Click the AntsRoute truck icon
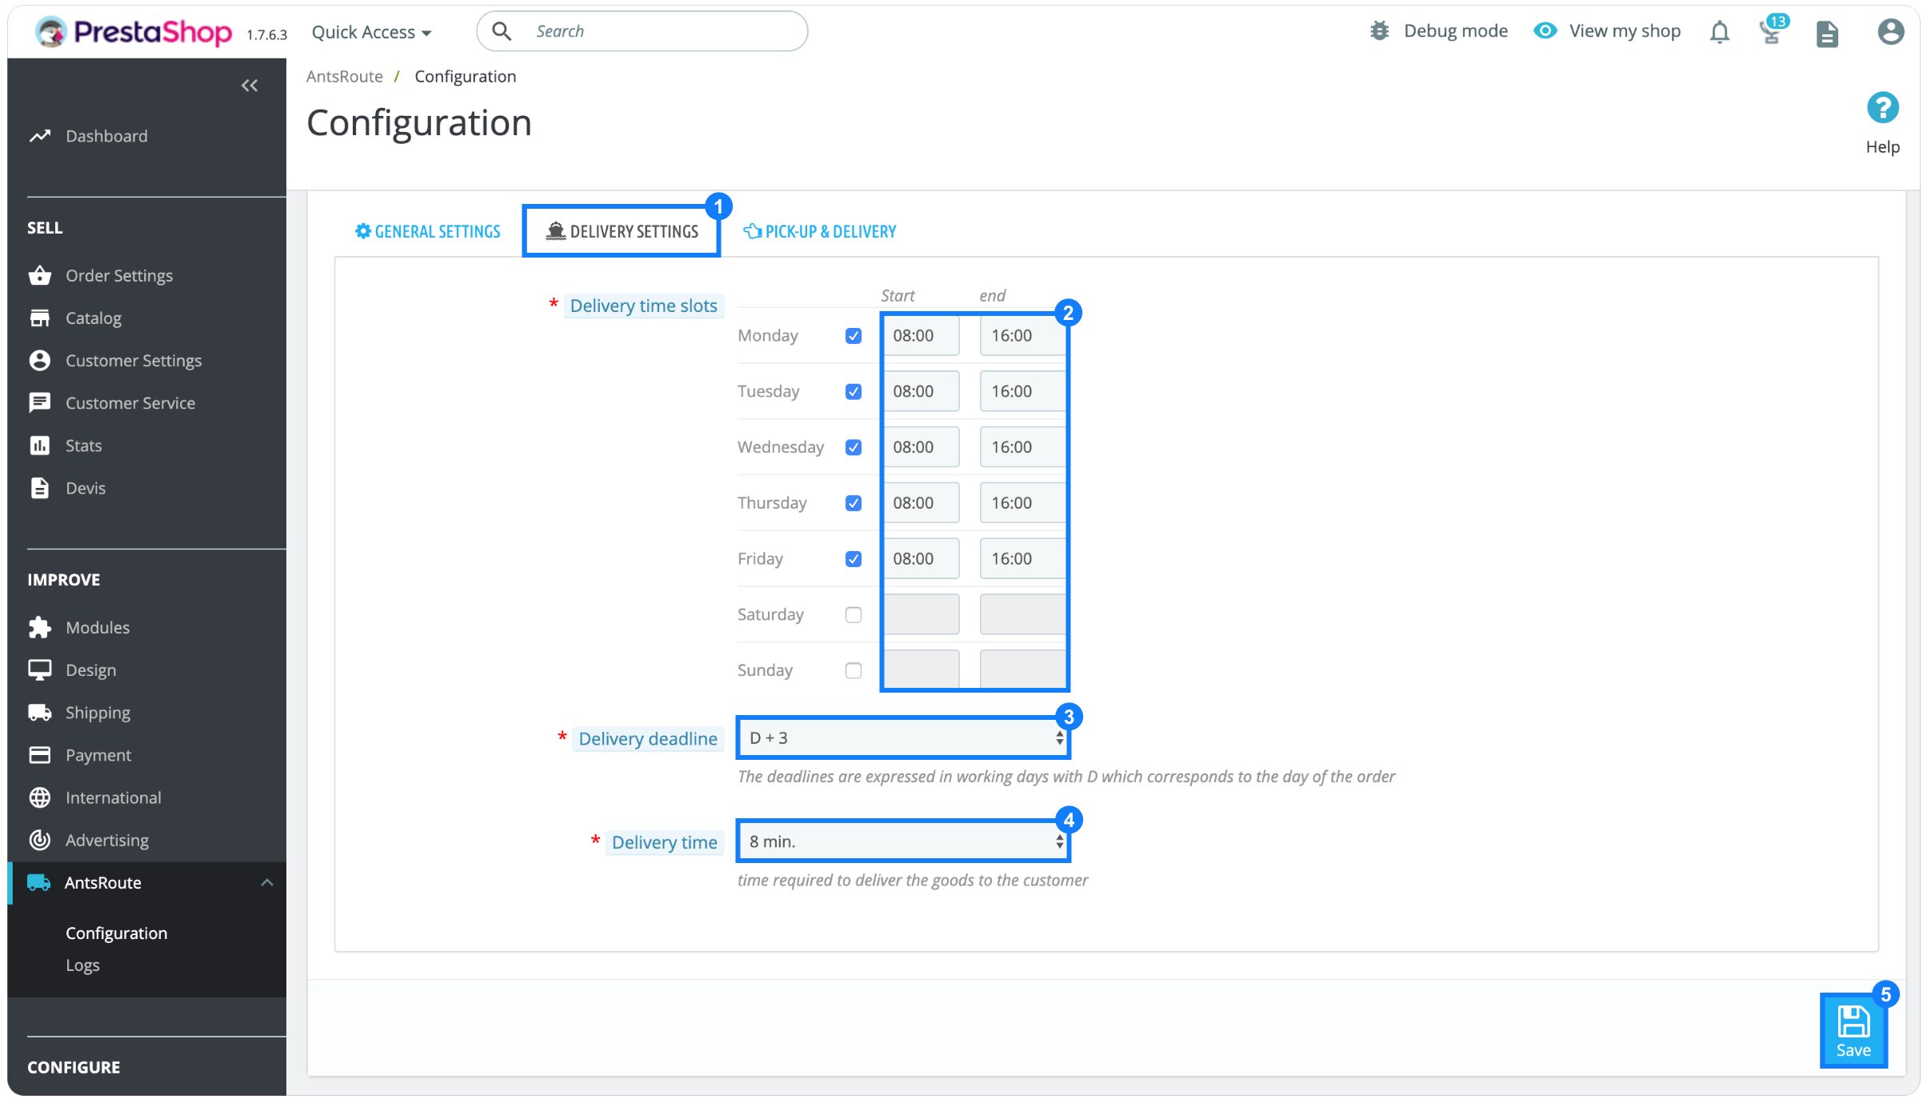 tap(39, 883)
